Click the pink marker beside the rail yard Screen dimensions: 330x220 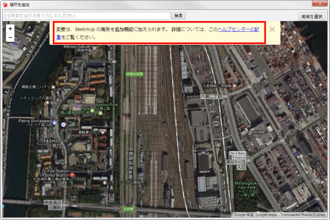[124, 117]
